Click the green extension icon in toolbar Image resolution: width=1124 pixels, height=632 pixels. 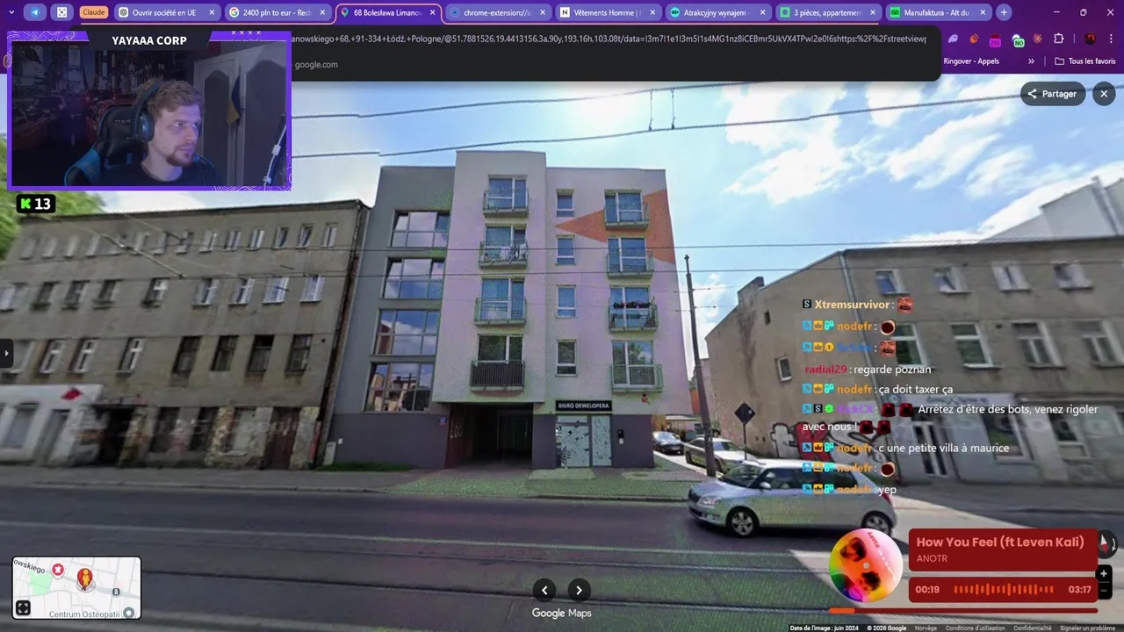[1018, 40]
